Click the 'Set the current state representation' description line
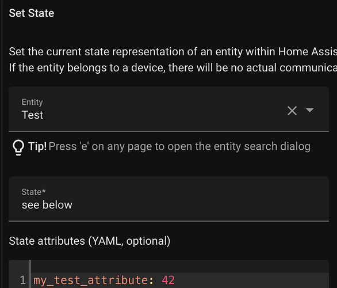Viewport: 337px width, 288px height. click(x=173, y=52)
